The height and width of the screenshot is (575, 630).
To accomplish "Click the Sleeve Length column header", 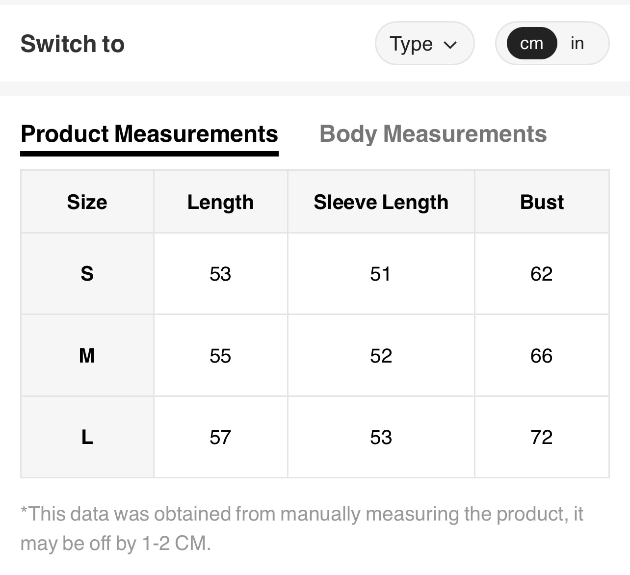I will coord(381,202).
